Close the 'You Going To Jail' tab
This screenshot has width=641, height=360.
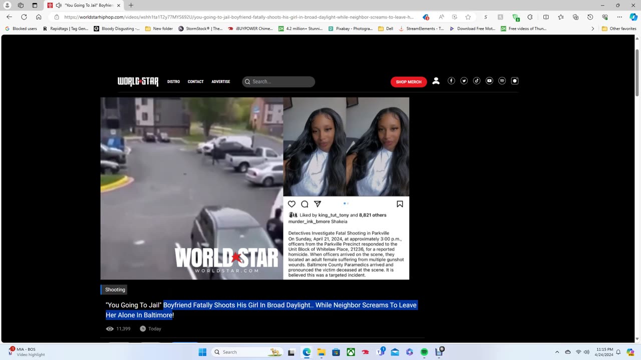click(x=119, y=5)
